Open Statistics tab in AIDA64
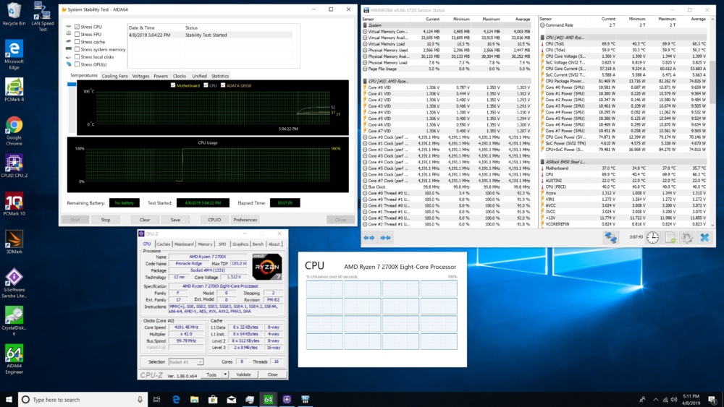The width and height of the screenshot is (724, 407). (220, 76)
